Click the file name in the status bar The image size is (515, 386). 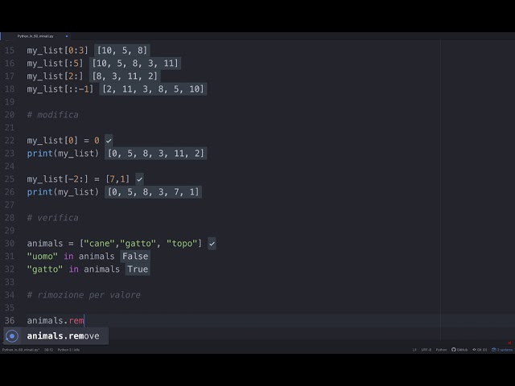(x=21, y=350)
